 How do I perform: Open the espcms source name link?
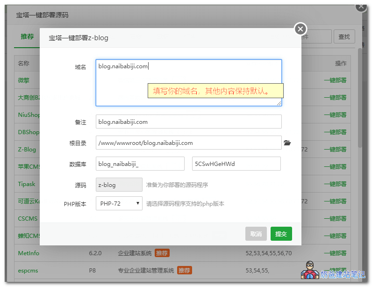28,271
